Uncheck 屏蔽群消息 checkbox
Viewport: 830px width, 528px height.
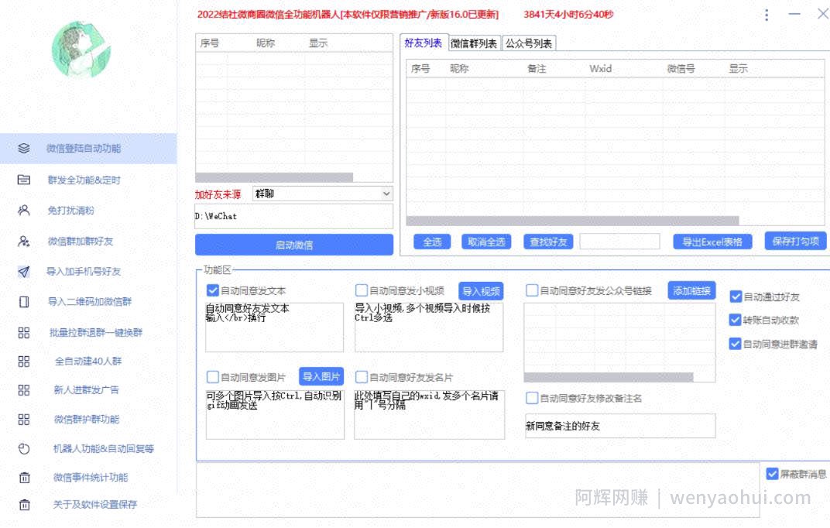coord(772,474)
